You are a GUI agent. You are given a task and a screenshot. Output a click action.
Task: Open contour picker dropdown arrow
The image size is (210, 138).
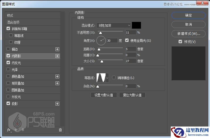(x=107, y=78)
